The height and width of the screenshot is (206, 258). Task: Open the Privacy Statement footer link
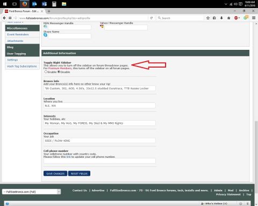coord(228,194)
